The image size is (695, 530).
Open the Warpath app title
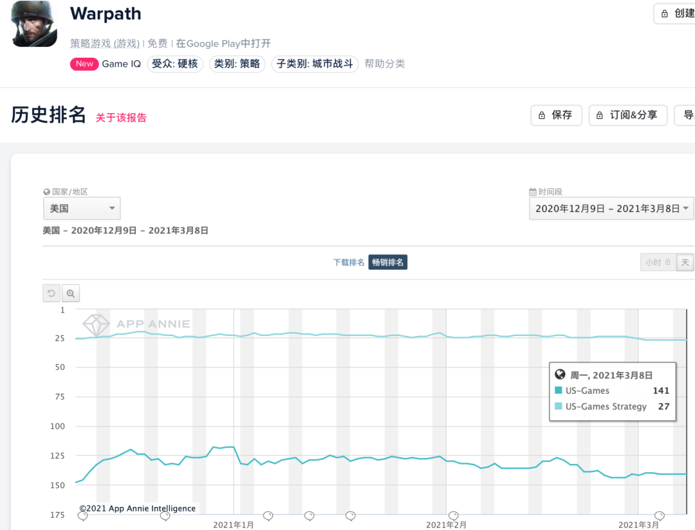[106, 13]
